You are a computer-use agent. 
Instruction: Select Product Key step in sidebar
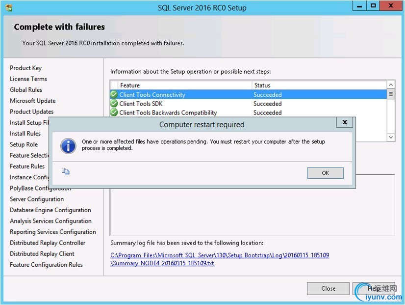[25, 68]
